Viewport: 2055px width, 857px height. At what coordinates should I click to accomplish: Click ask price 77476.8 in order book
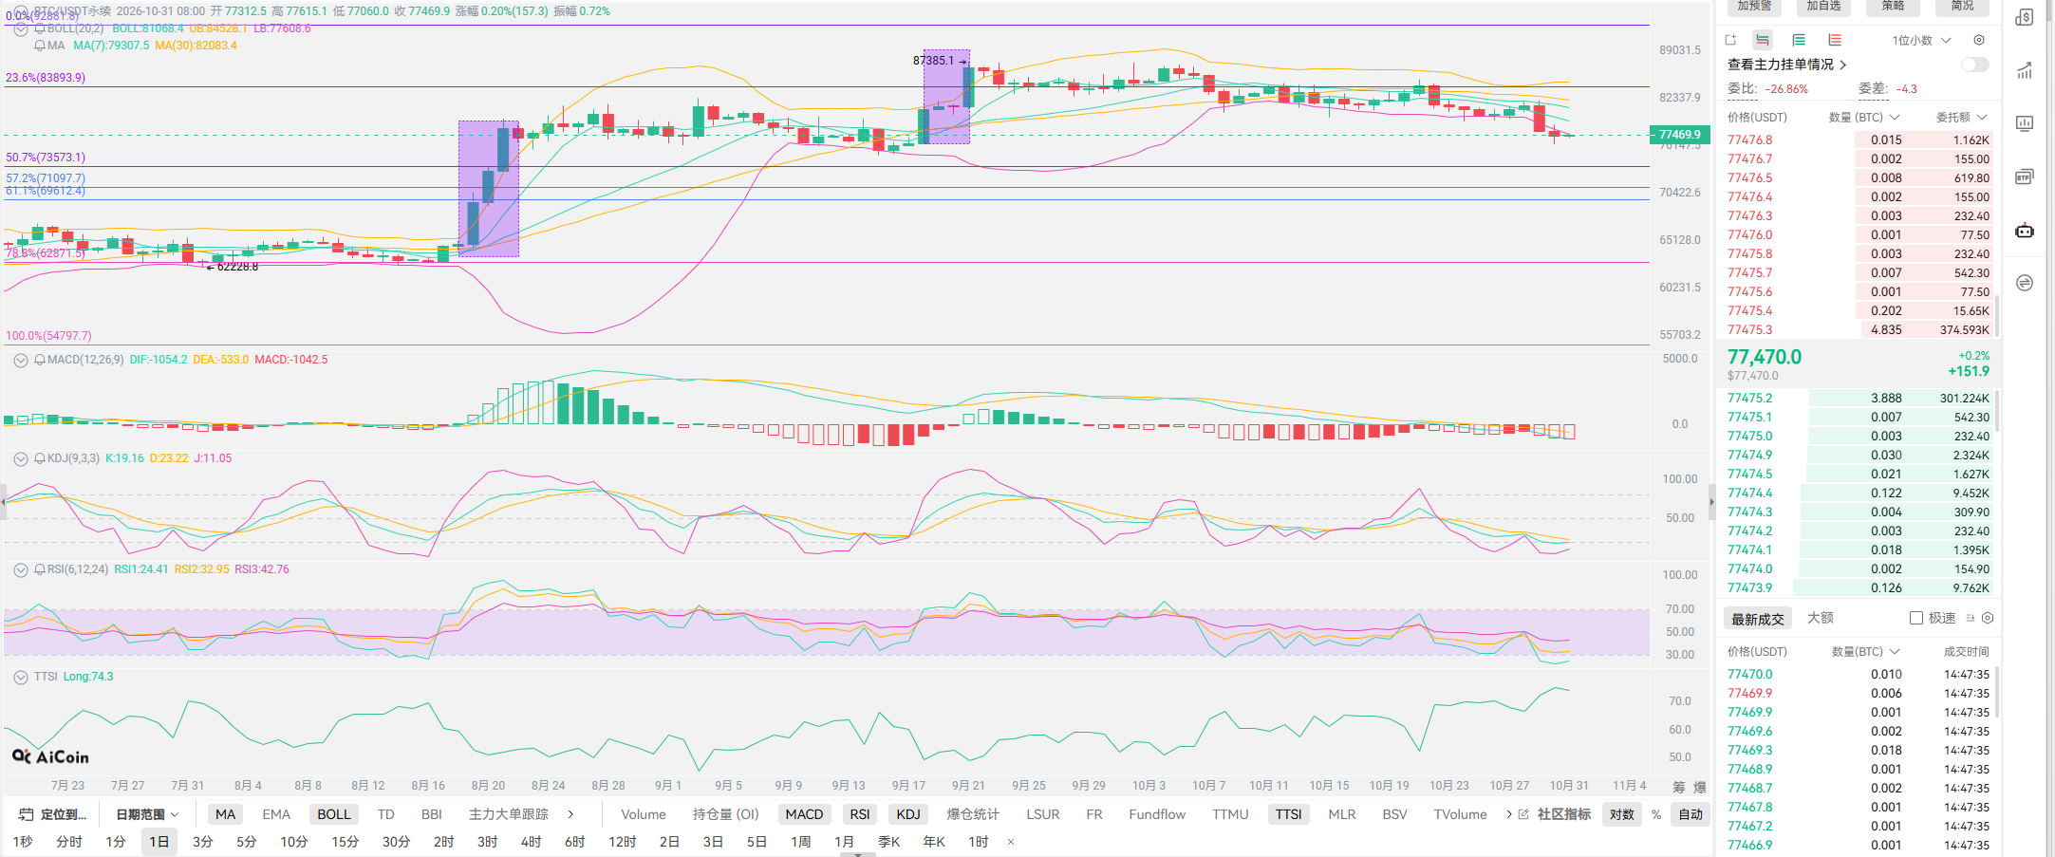point(1749,140)
